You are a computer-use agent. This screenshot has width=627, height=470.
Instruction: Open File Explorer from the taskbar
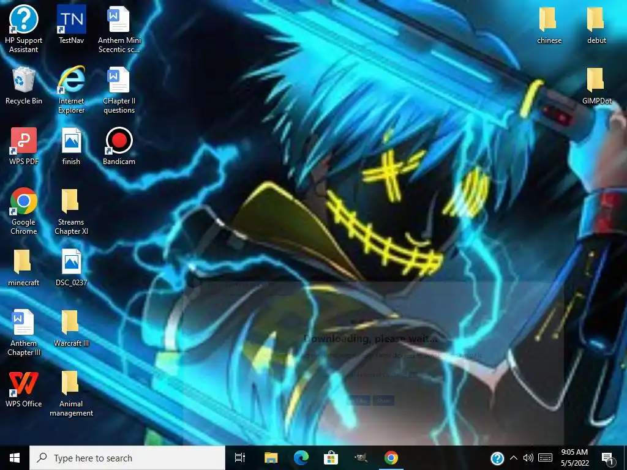pos(271,458)
